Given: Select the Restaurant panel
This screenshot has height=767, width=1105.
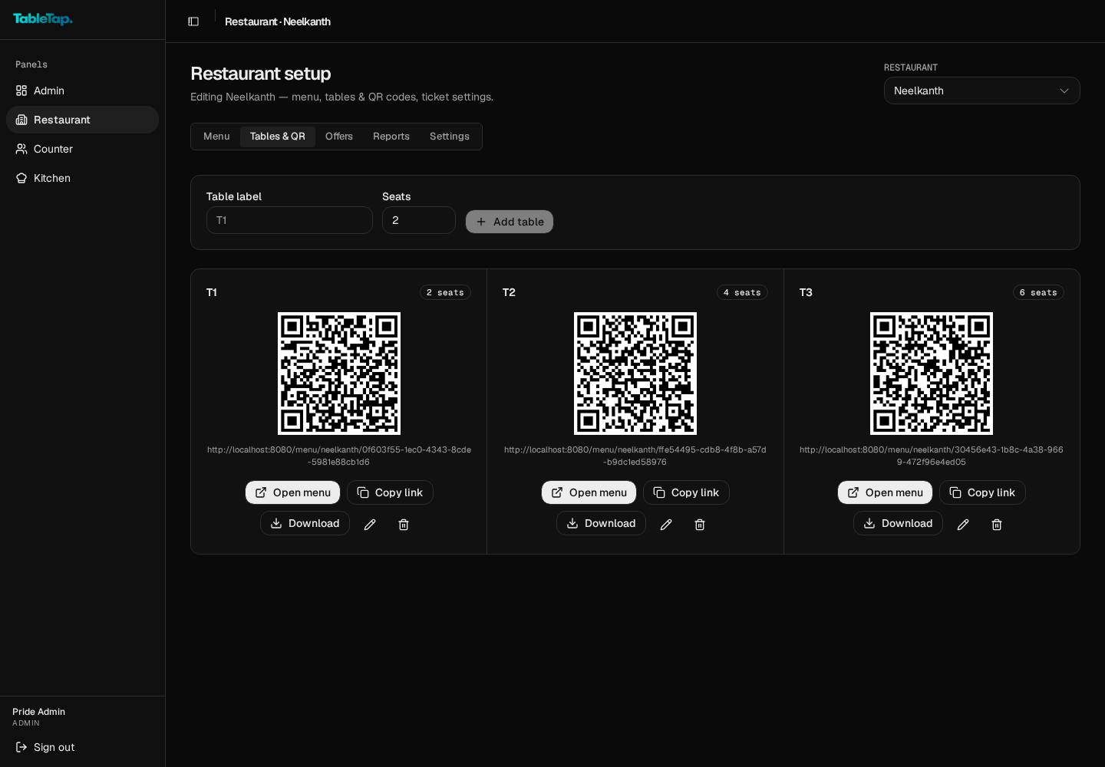Looking at the screenshot, I should pyautogui.click(x=82, y=120).
